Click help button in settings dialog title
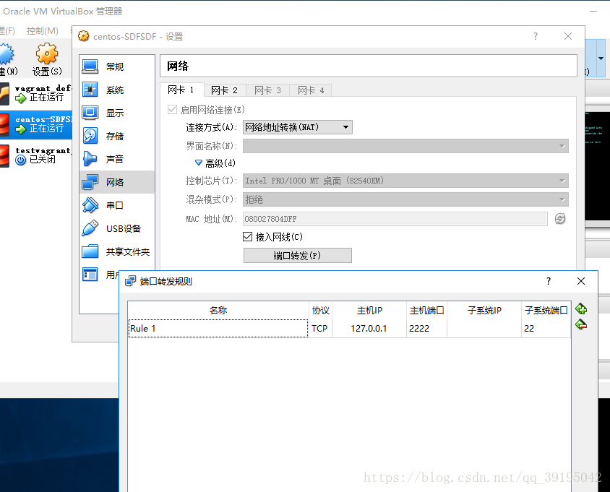The image size is (610, 492). tap(536, 36)
